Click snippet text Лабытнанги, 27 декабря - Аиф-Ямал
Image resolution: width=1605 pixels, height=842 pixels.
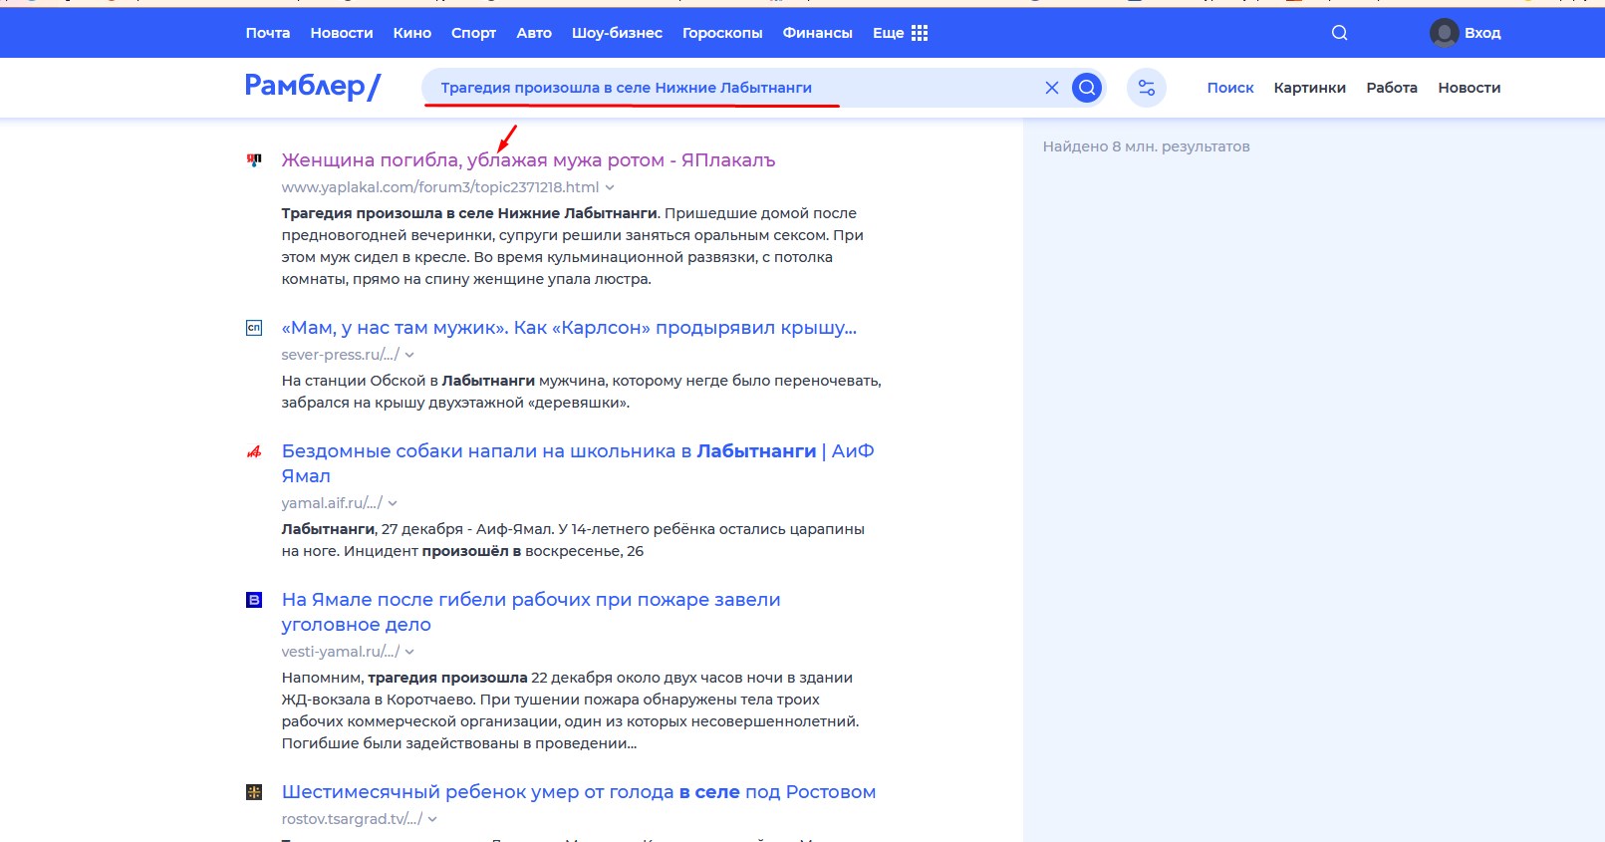tap(573, 540)
